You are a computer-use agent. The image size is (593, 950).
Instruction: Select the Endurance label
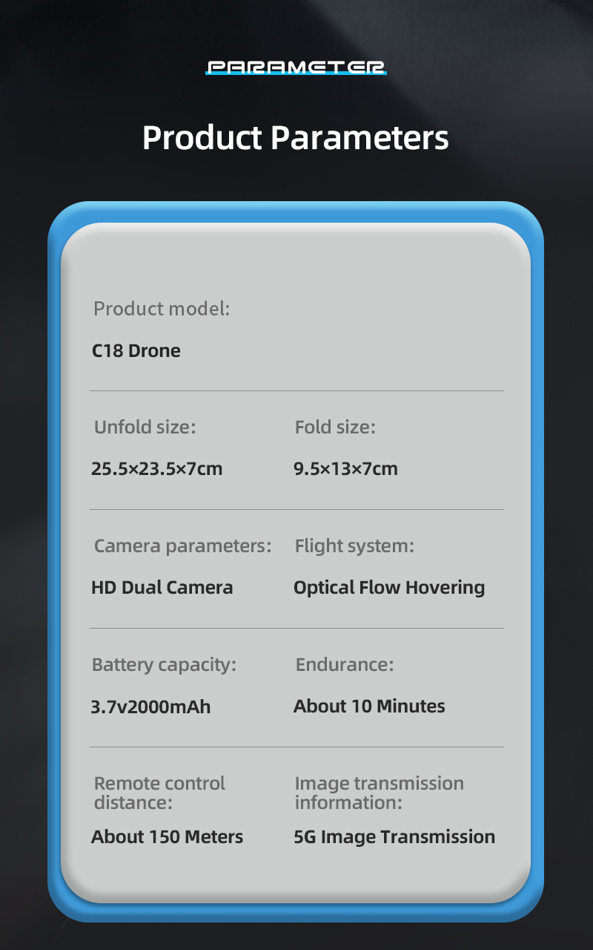pyautogui.click(x=345, y=665)
